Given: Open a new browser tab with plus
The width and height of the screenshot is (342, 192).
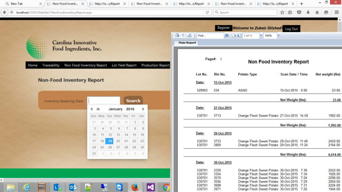Looking at the screenshot, I should pyautogui.click(x=301, y=4).
